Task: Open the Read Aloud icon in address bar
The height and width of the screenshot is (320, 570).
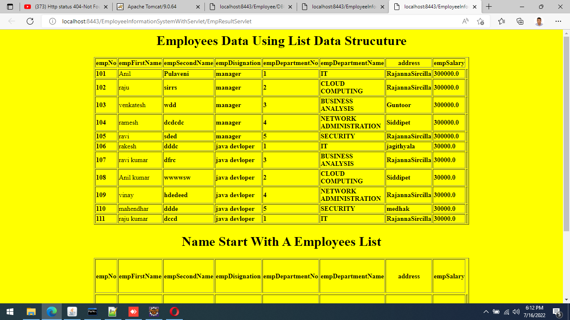Action: [465, 21]
